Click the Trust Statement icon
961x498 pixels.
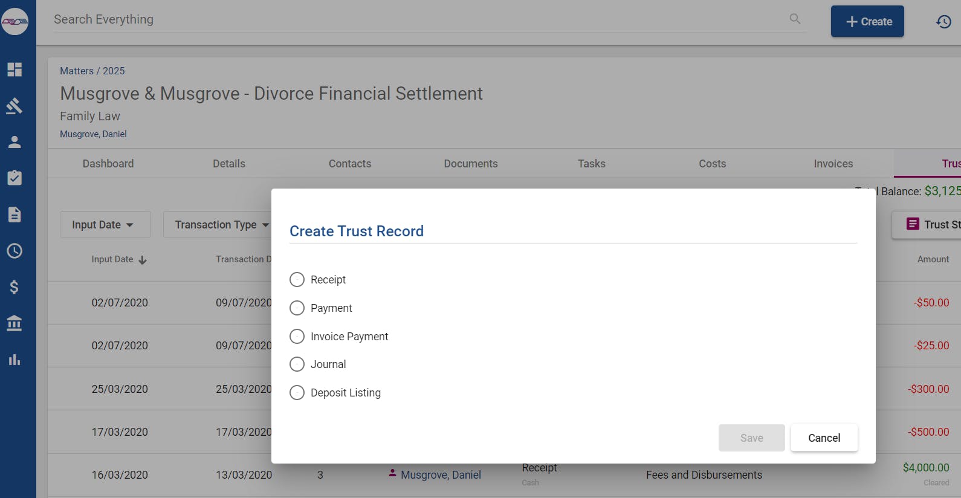coord(913,224)
